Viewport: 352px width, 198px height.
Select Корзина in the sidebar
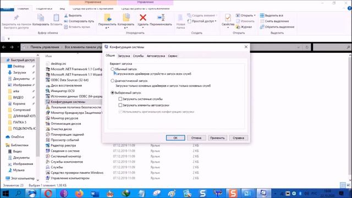point(19,104)
